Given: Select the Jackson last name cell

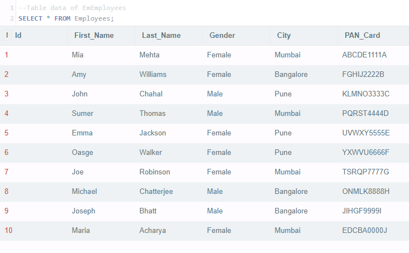Looking at the screenshot, I should coord(169,133).
